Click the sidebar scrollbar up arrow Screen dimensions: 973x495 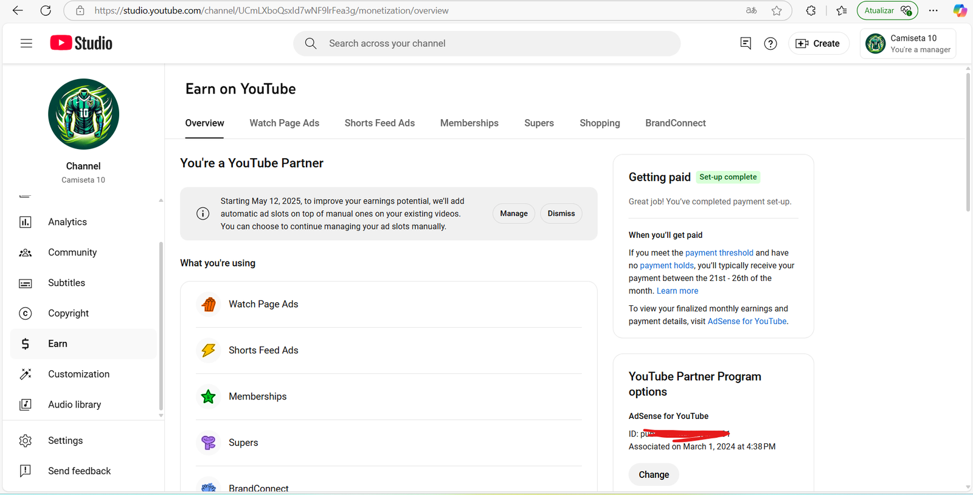(161, 200)
